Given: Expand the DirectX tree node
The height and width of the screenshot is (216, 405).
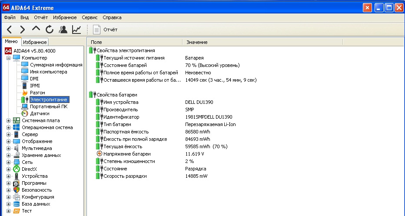Looking at the screenshot, I should (x=9, y=169).
